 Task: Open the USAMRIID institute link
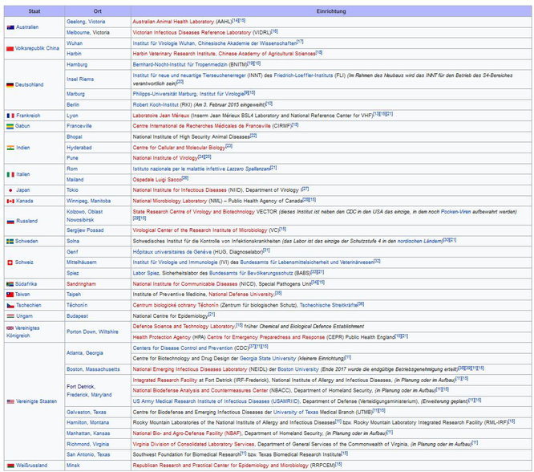(216, 401)
